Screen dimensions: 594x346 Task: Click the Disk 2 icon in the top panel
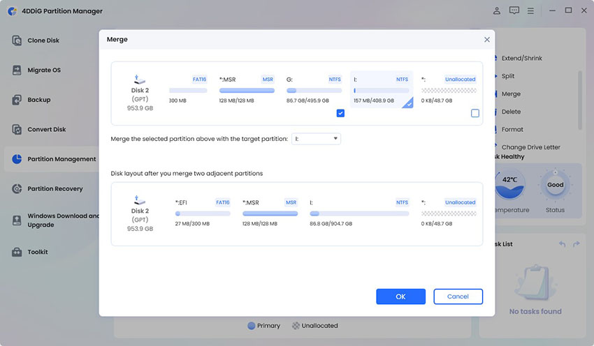point(139,80)
